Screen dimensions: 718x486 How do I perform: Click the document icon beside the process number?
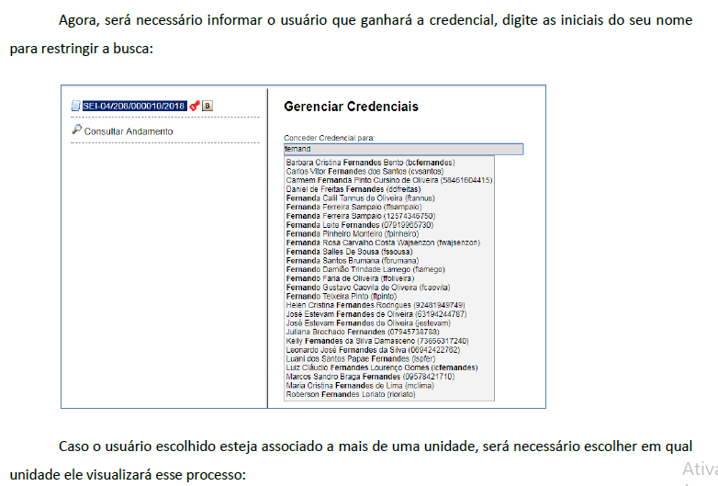(76, 106)
